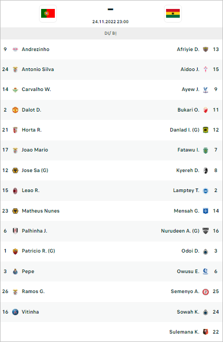Click the Brighton crest next to Lamptey T.
223x342 pixels.
pos(206,190)
